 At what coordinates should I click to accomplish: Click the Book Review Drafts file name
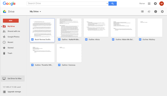pyautogui.click(x=43, y=40)
